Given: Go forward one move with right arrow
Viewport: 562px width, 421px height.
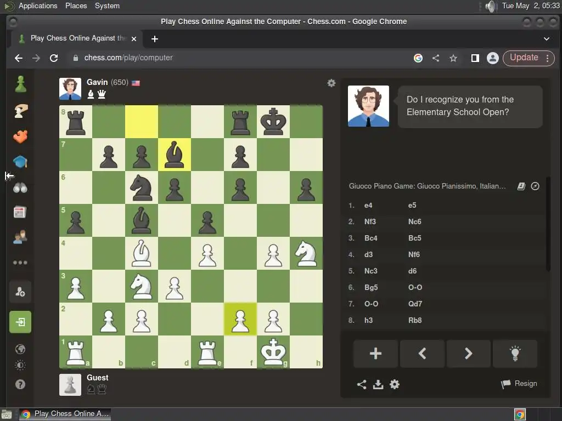Looking at the screenshot, I should (469, 354).
